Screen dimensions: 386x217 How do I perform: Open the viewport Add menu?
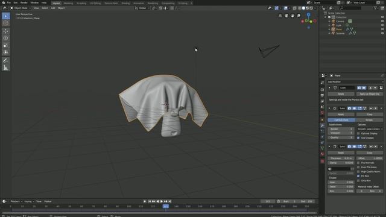click(x=53, y=8)
